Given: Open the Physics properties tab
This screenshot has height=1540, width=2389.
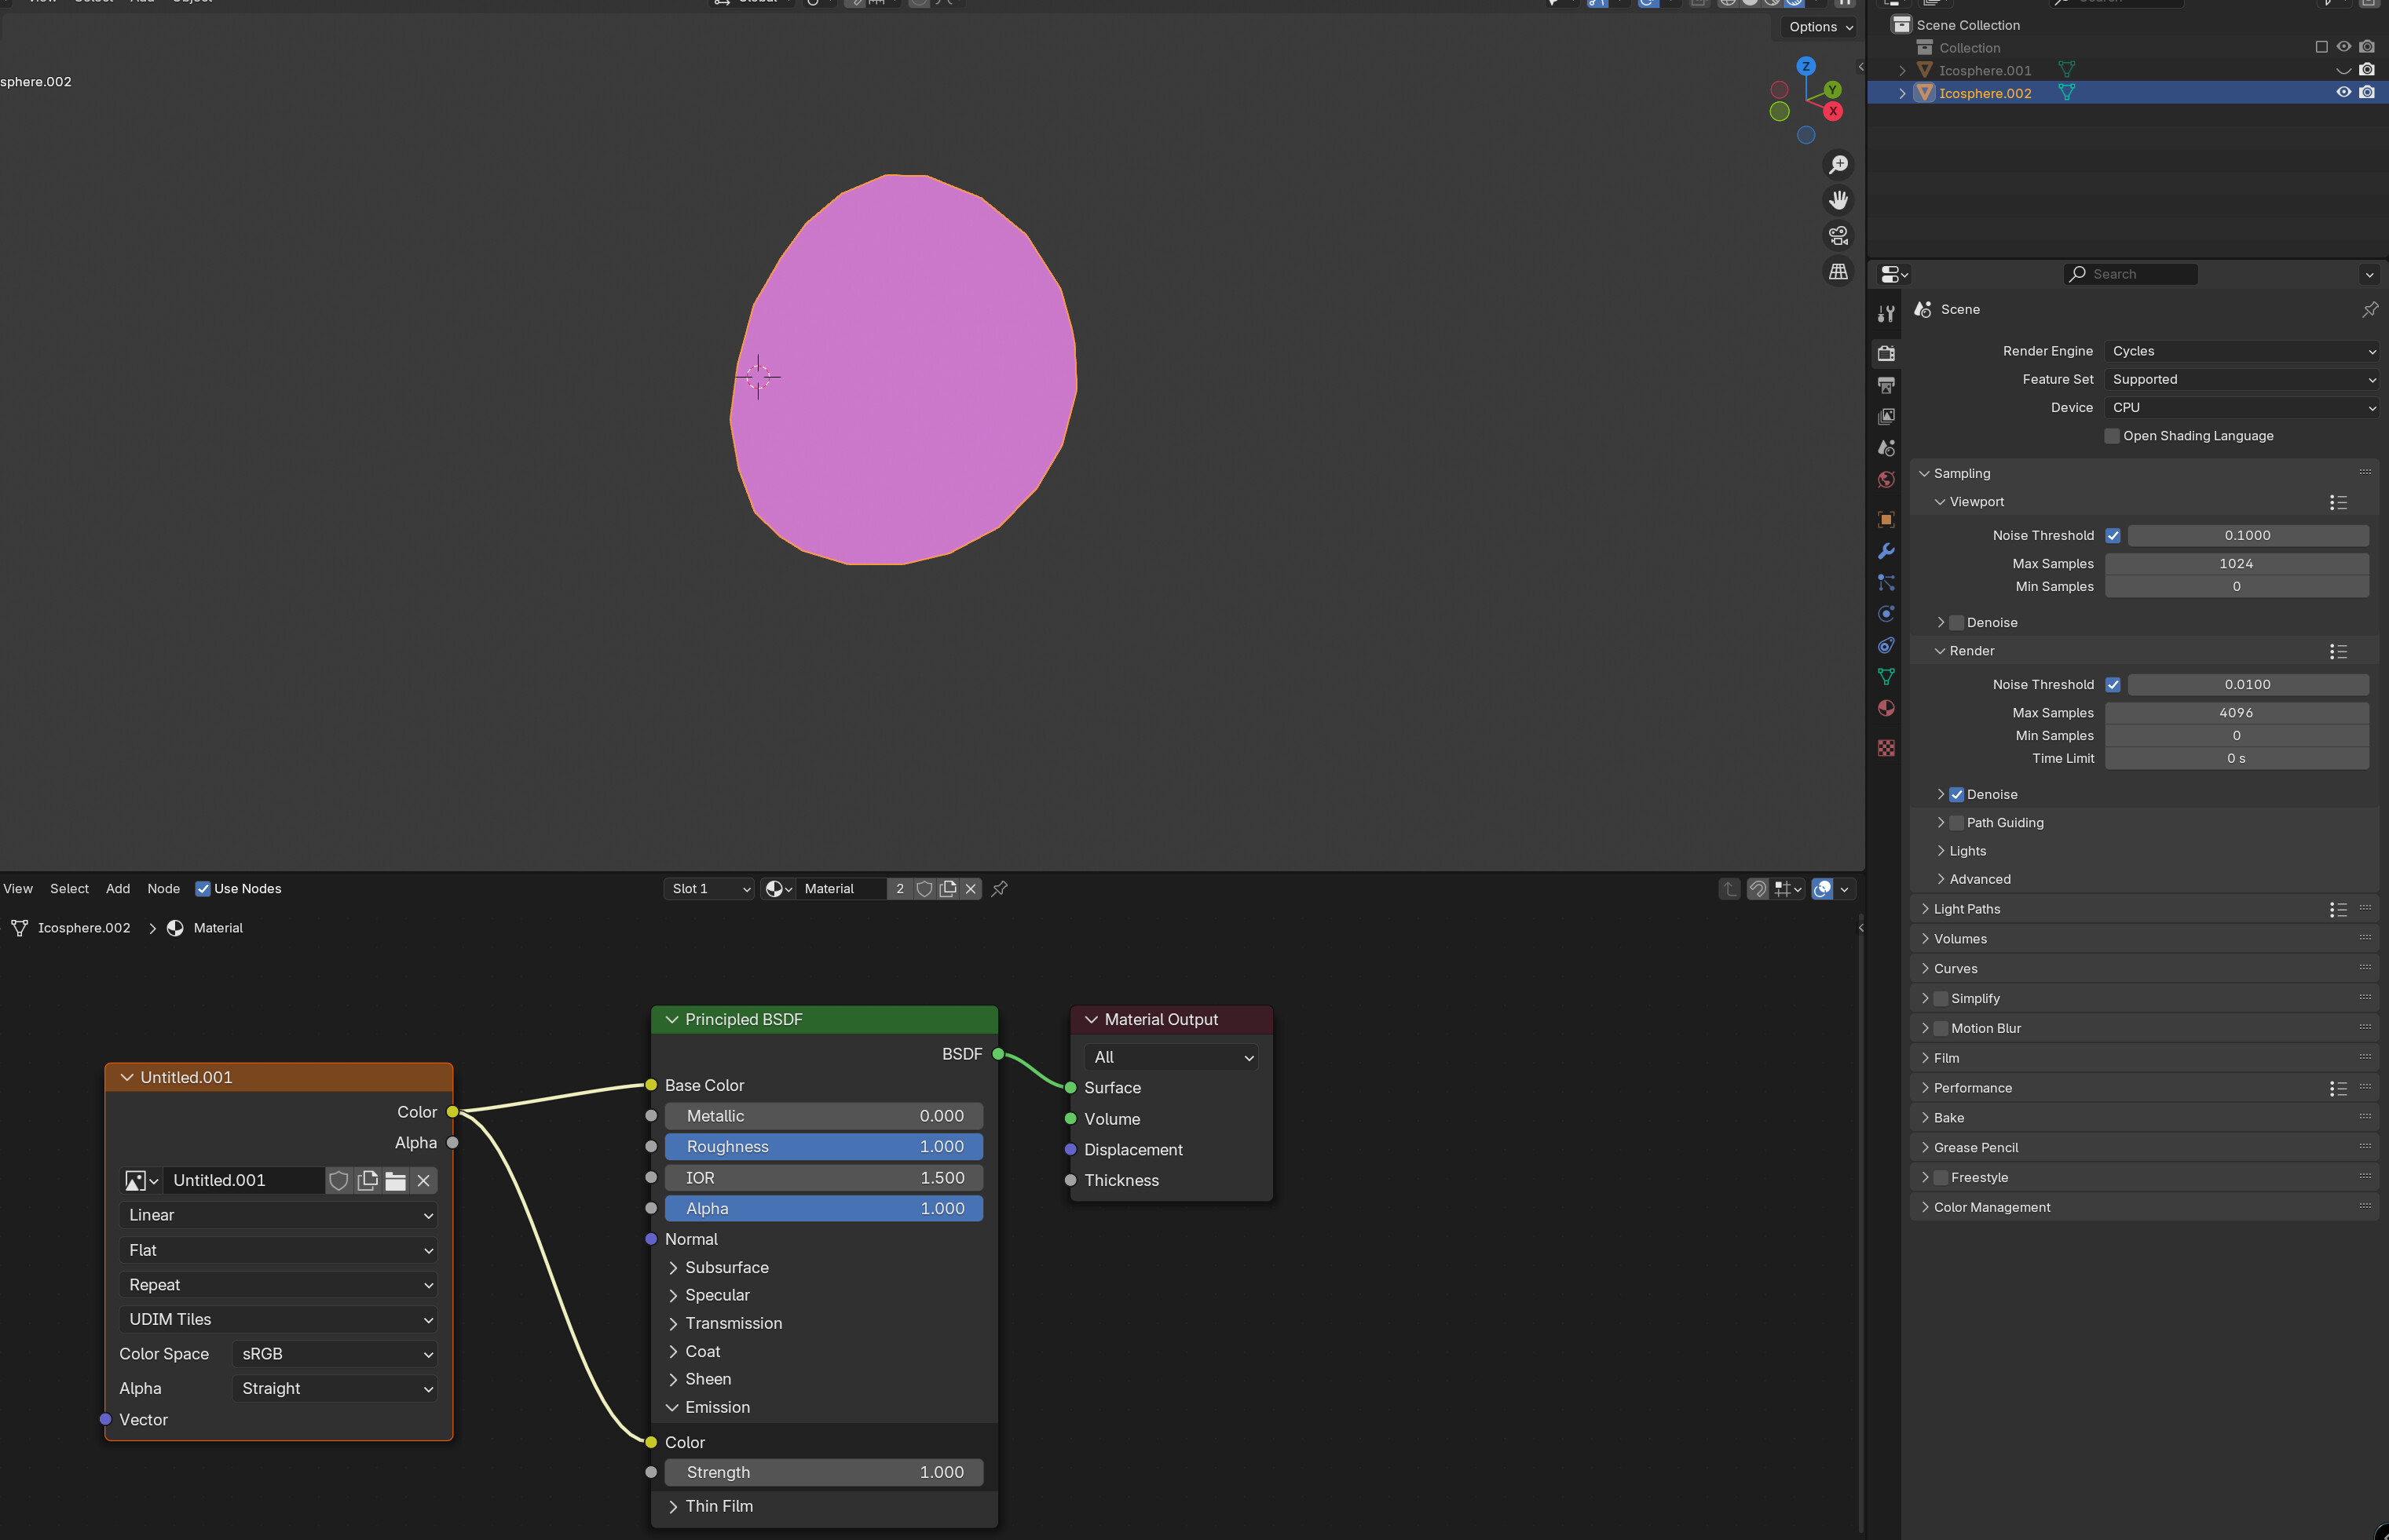Looking at the screenshot, I should click(x=1886, y=614).
